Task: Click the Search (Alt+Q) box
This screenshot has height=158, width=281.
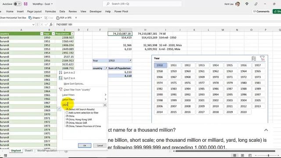Action: pyautogui.click(x=142, y=4)
